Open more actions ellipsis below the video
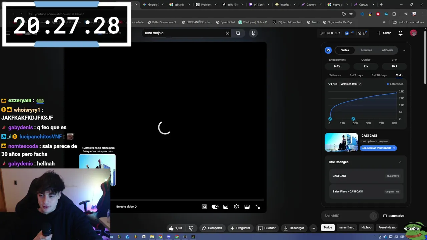Screen dimensions: 427x240 (x=313, y=228)
